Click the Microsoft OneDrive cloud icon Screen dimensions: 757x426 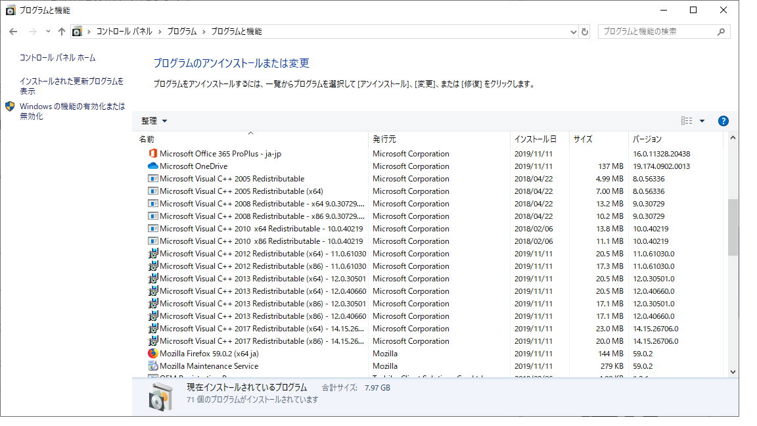point(153,166)
